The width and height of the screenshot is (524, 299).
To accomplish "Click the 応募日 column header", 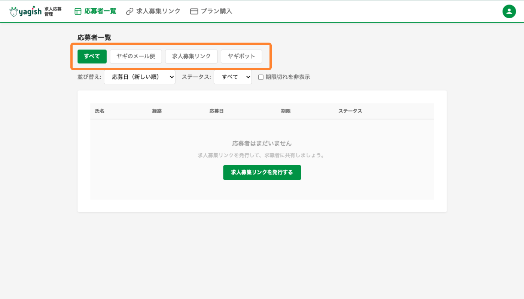I will pos(216,111).
